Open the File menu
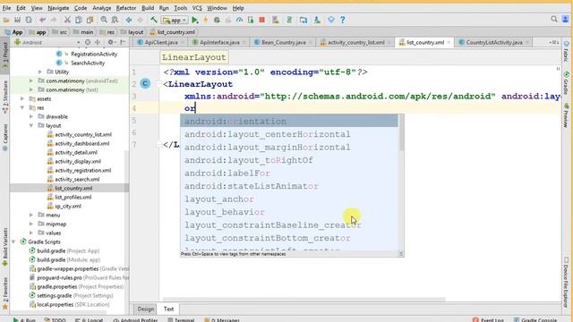 (x=6, y=8)
